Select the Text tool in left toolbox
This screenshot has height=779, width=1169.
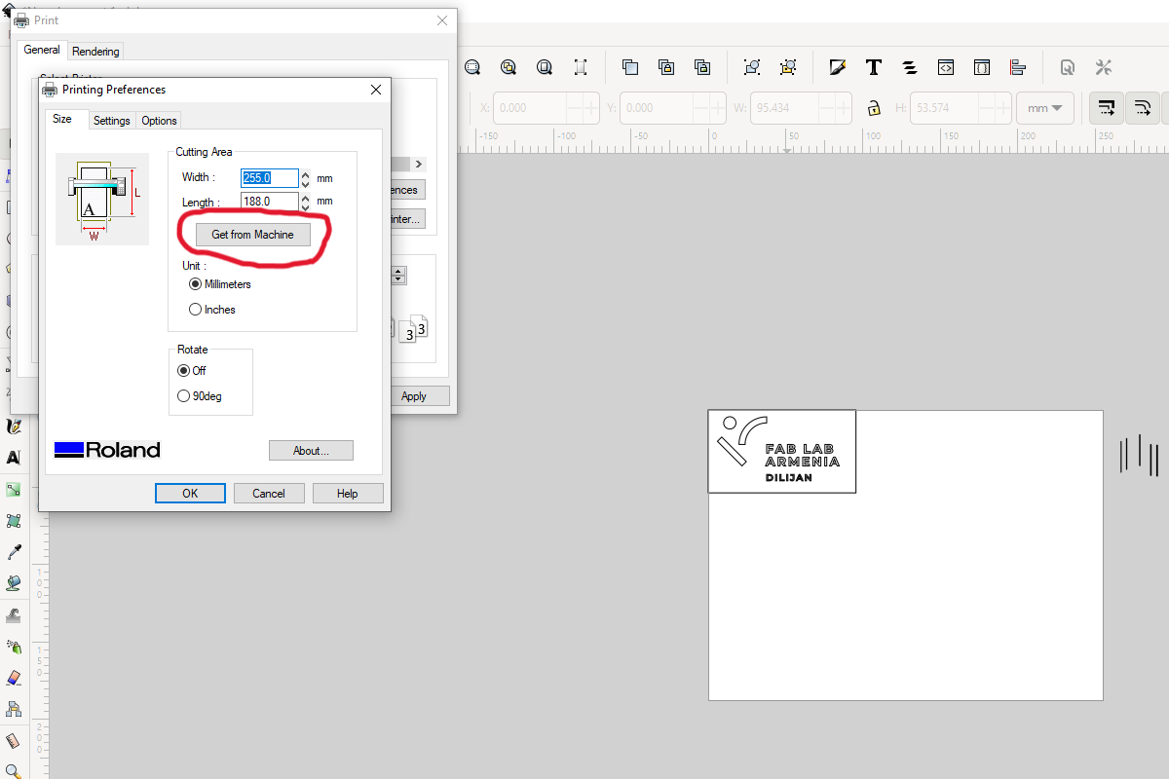tap(14, 458)
